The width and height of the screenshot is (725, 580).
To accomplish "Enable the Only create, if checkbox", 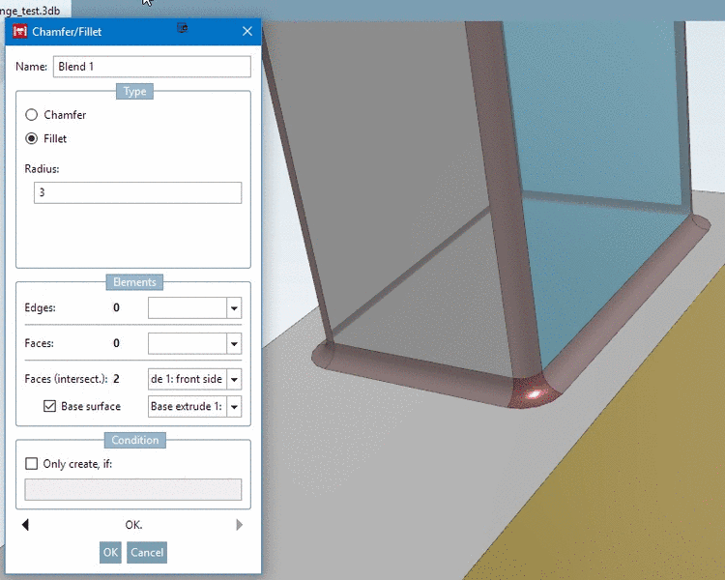I will 32,463.
